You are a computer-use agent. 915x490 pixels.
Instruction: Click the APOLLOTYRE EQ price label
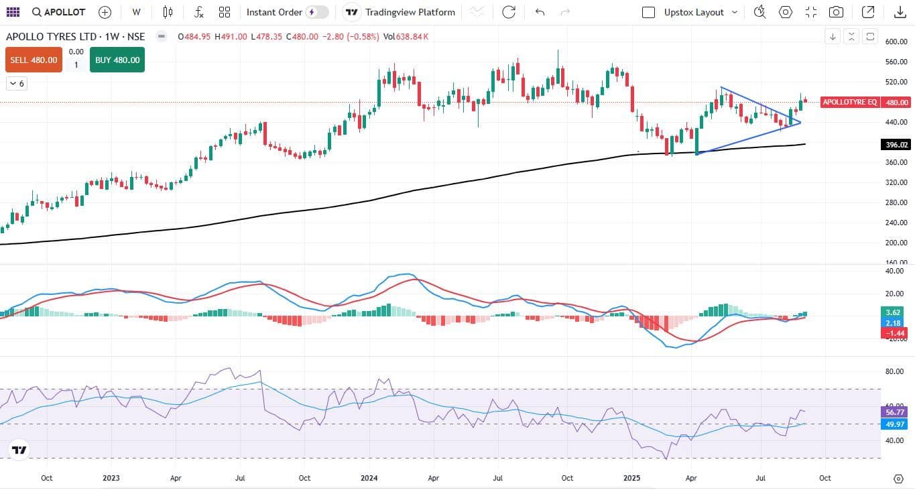[x=849, y=102]
